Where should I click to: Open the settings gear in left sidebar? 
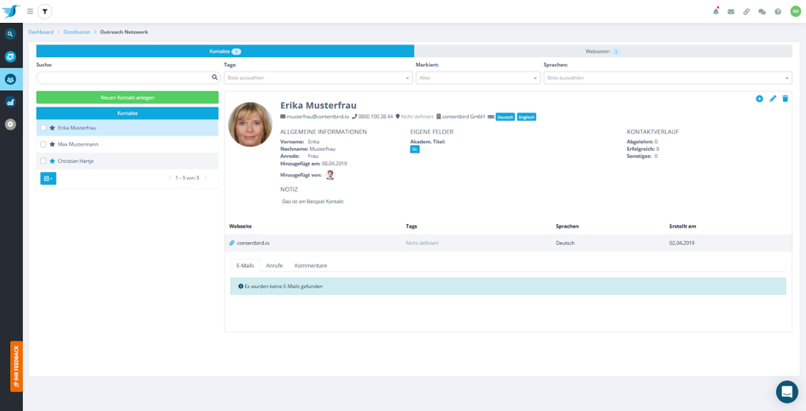click(10, 124)
